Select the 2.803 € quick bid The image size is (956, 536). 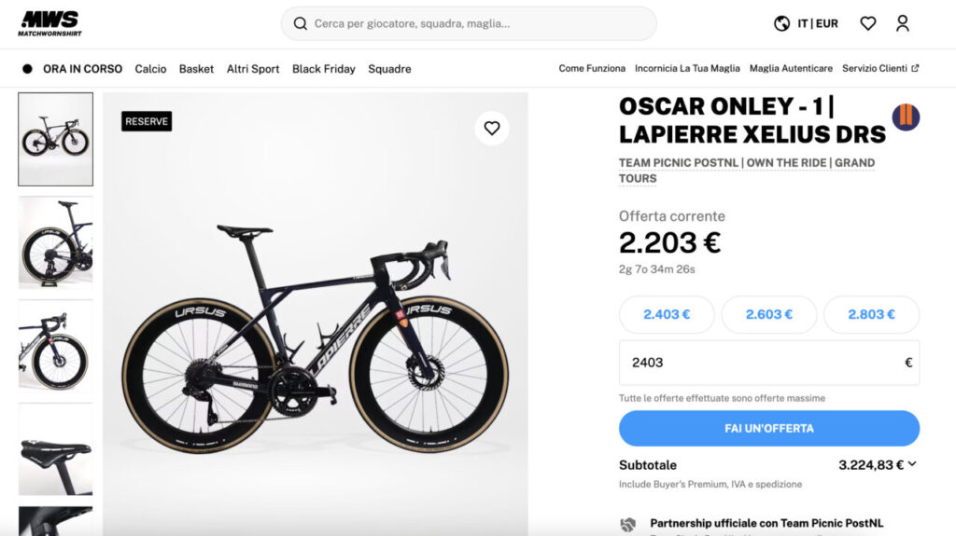[871, 314]
